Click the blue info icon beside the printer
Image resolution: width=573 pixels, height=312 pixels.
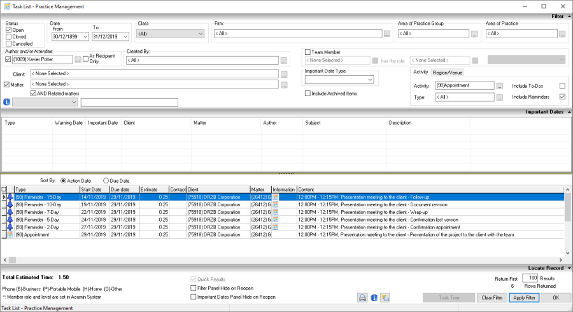(374, 298)
